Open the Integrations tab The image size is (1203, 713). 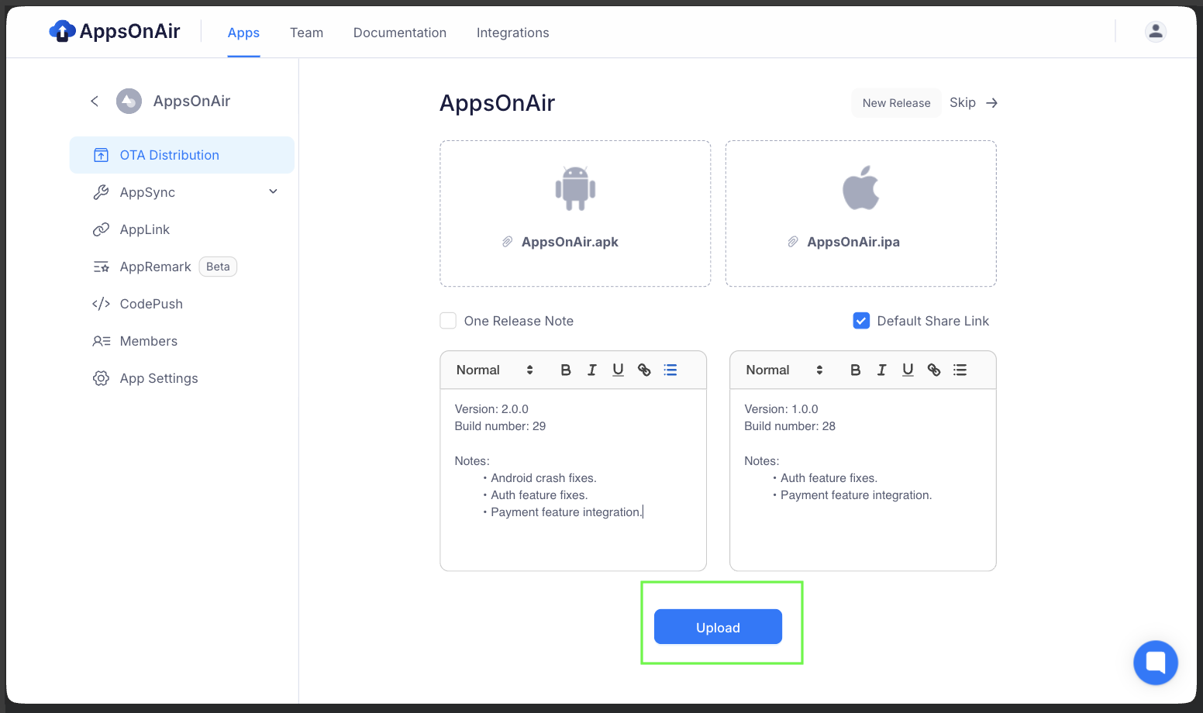[512, 33]
